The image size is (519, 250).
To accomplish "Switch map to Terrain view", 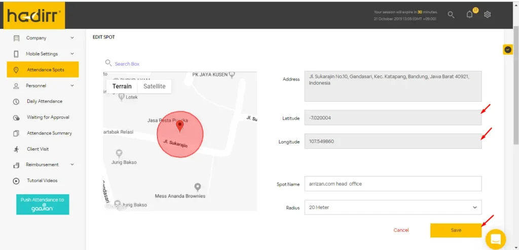I will pyautogui.click(x=122, y=87).
